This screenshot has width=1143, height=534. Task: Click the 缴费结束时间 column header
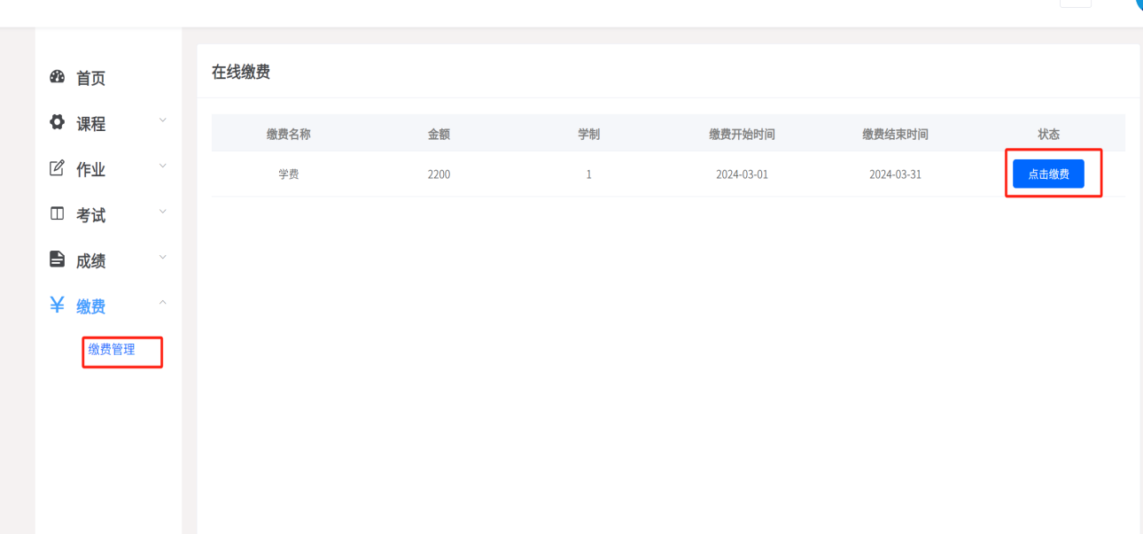895,135
